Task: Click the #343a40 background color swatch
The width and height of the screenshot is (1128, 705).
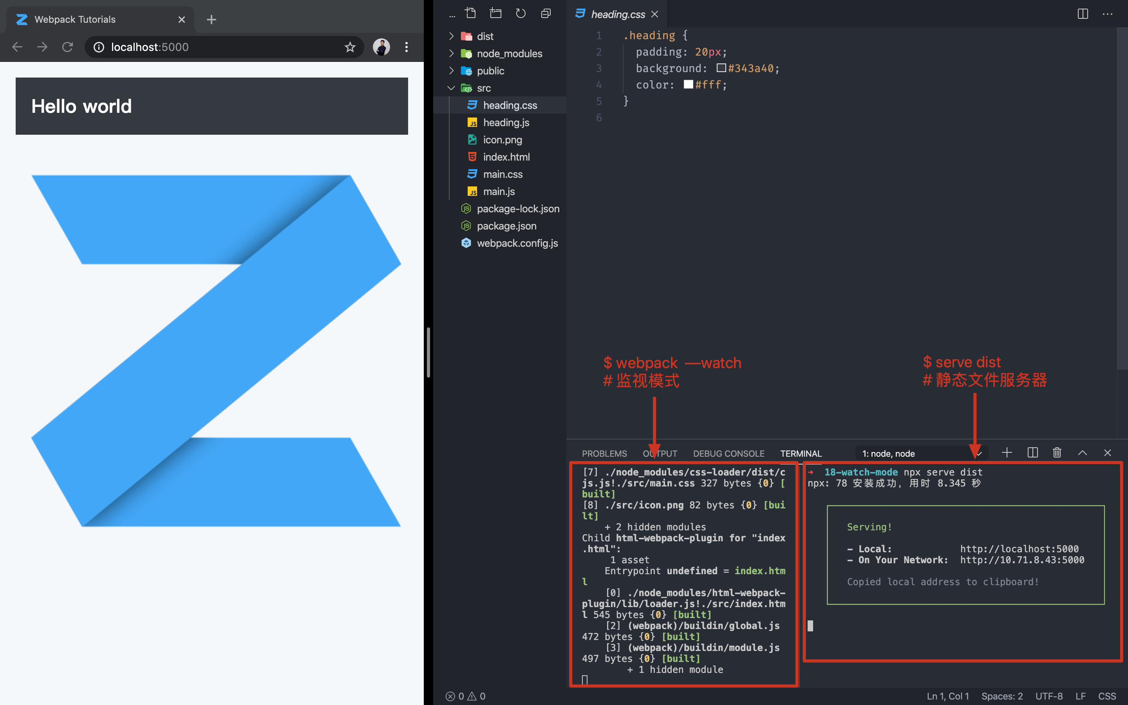Action: pos(721,68)
